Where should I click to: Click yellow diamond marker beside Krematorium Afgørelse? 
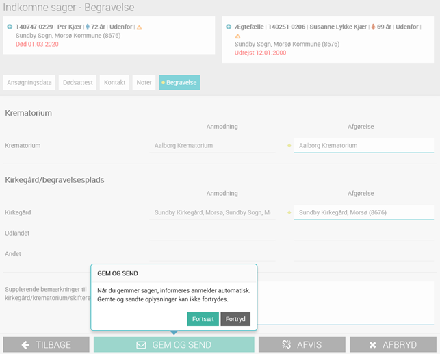click(289, 145)
